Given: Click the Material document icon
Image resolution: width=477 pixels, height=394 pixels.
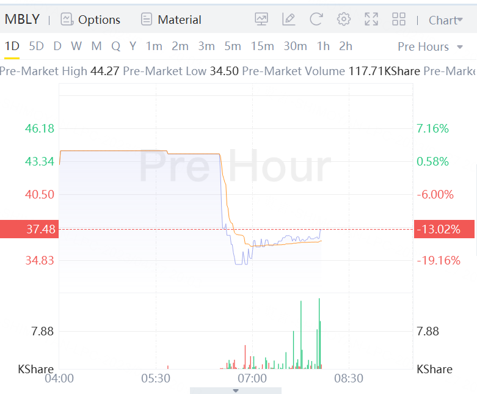Looking at the screenshot, I should (147, 20).
